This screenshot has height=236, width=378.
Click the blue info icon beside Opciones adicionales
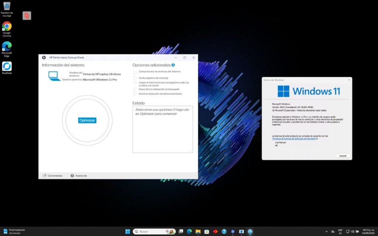173,65
